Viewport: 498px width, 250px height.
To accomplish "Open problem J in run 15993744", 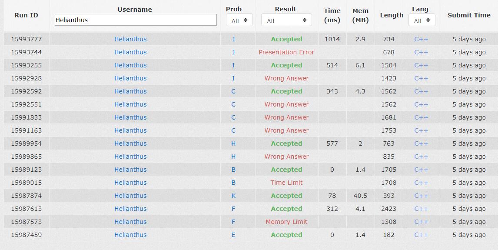I will 233,52.
